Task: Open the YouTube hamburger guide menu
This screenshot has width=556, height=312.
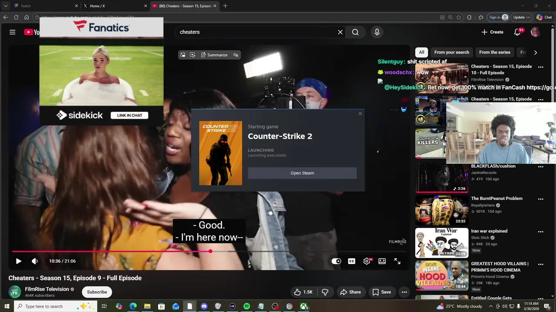Action: point(13,32)
